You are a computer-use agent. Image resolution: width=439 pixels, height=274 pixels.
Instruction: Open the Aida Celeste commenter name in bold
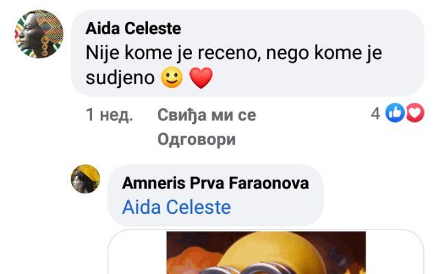click(x=133, y=29)
